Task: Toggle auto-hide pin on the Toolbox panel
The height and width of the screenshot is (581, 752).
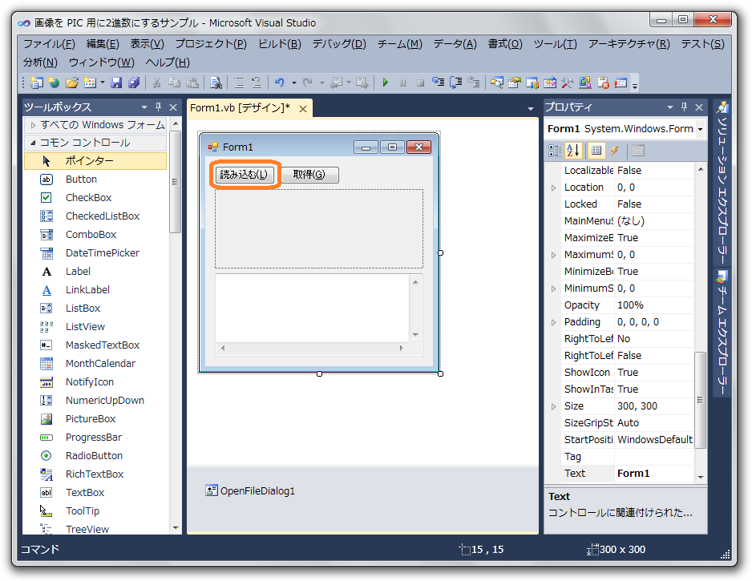Action: 158,107
